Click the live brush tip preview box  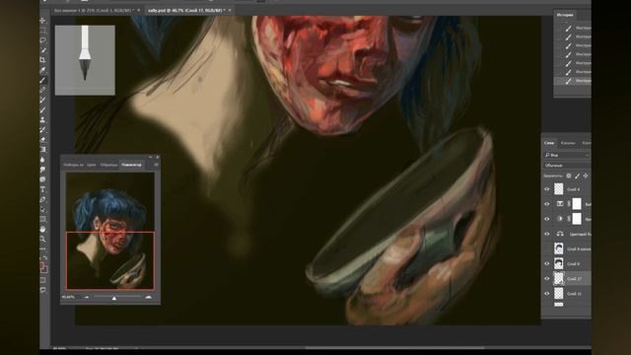coord(85,60)
